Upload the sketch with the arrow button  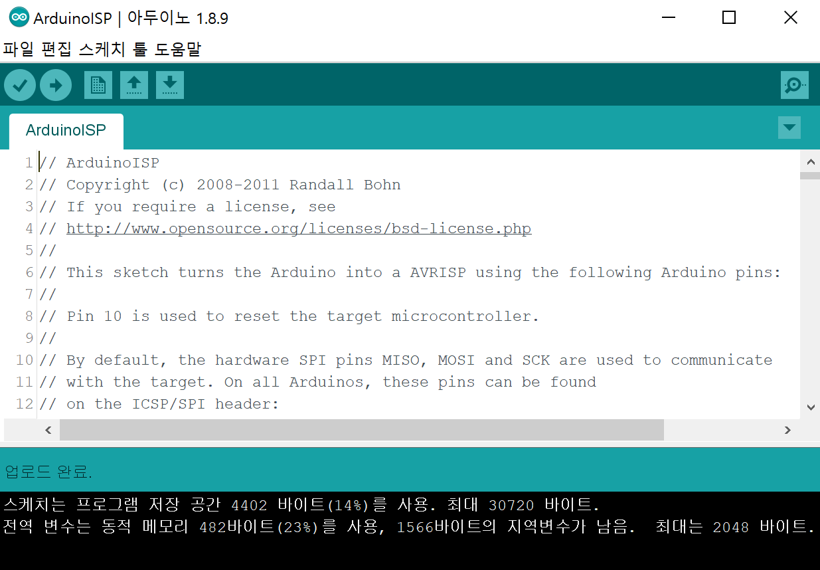pyautogui.click(x=56, y=85)
